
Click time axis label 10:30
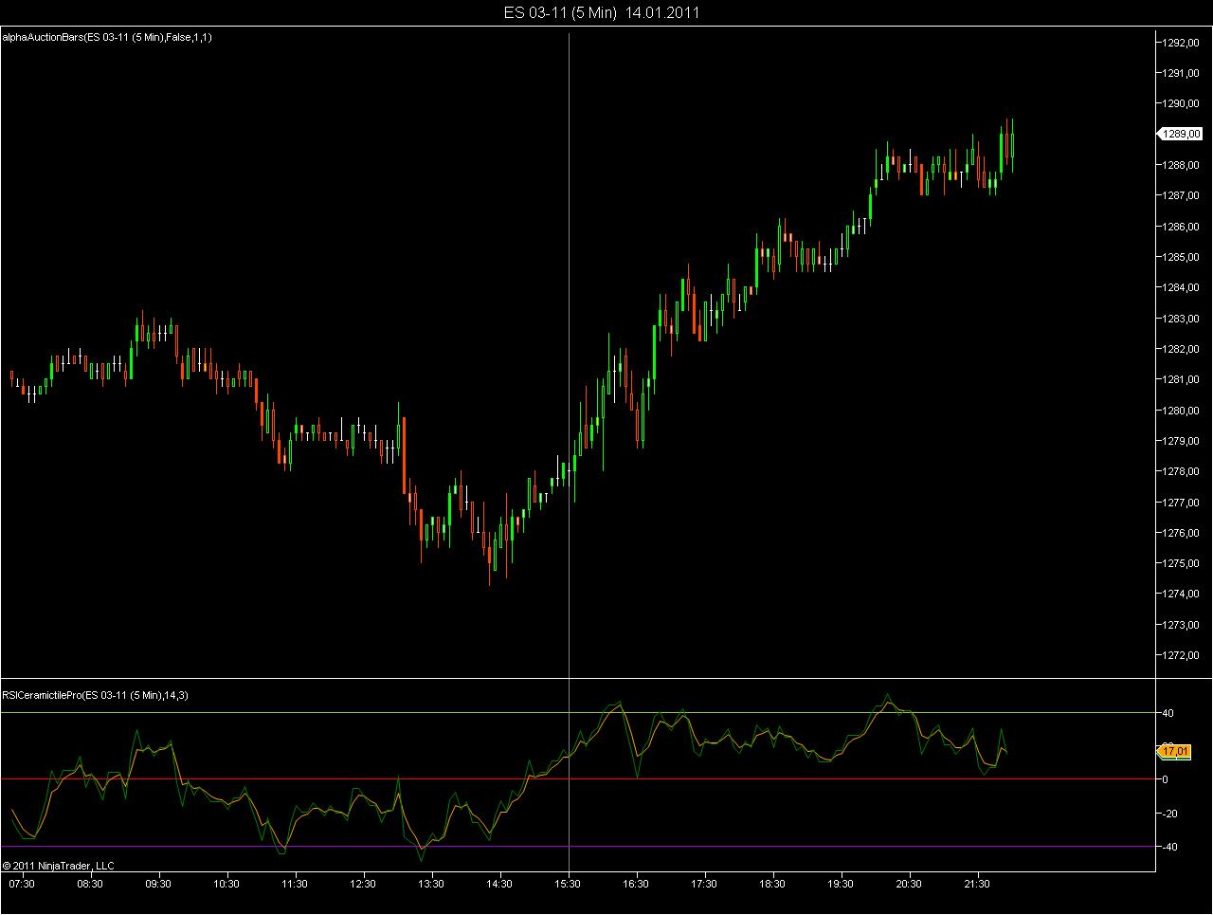[x=226, y=884]
